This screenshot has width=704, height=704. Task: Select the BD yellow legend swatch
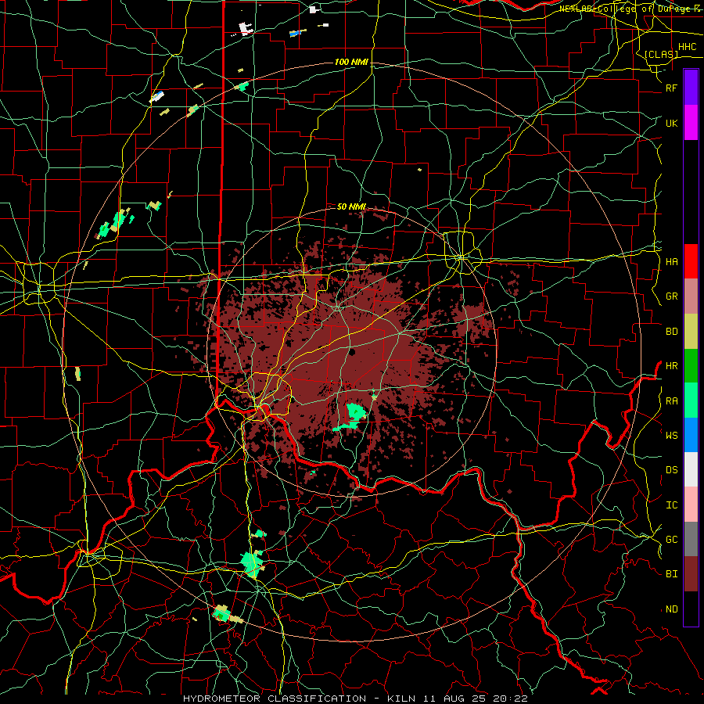[x=691, y=332]
